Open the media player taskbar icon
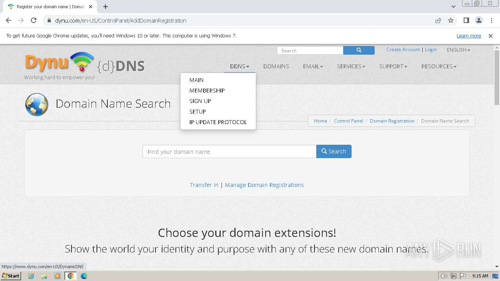This screenshot has height=281, width=500. click(x=57, y=276)
